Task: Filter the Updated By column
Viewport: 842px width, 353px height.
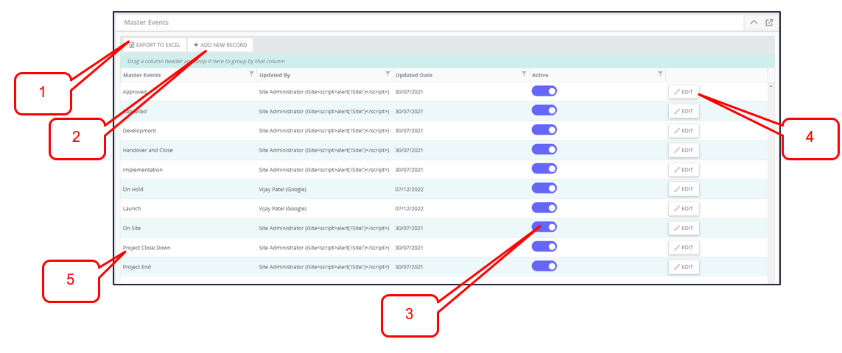Action: click(x=387, y=74)
